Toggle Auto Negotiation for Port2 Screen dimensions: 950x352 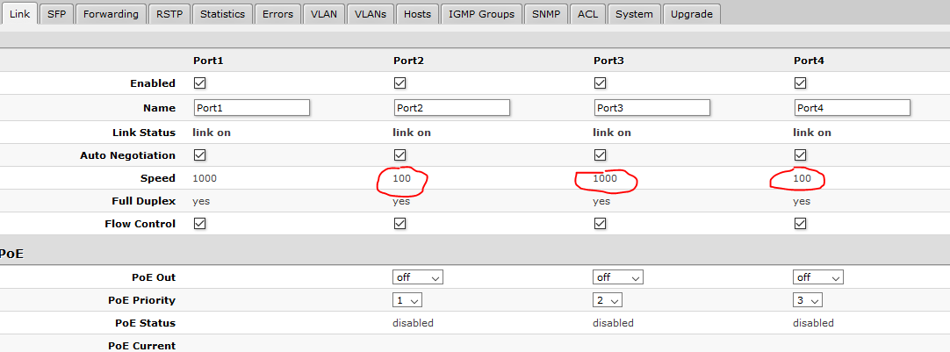[399, 155]
